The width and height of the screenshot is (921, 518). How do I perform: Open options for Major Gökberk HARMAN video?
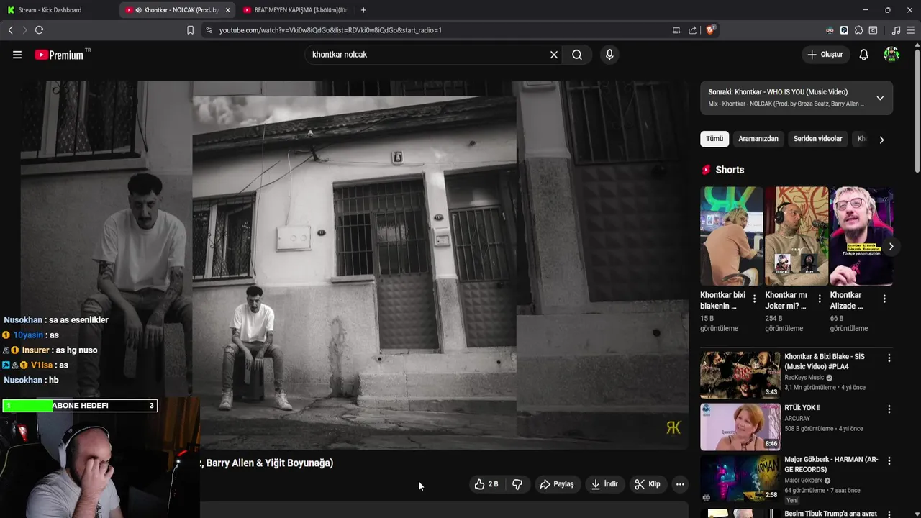(x=889, y=460)
